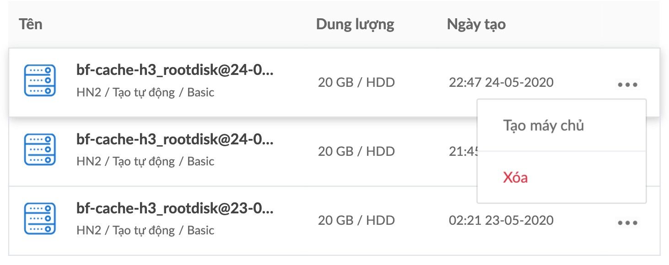Open the snapshot name in the 21:45 row
Image resolution: width=669 pixels, height=265 pixels.
tap(175, 140)
